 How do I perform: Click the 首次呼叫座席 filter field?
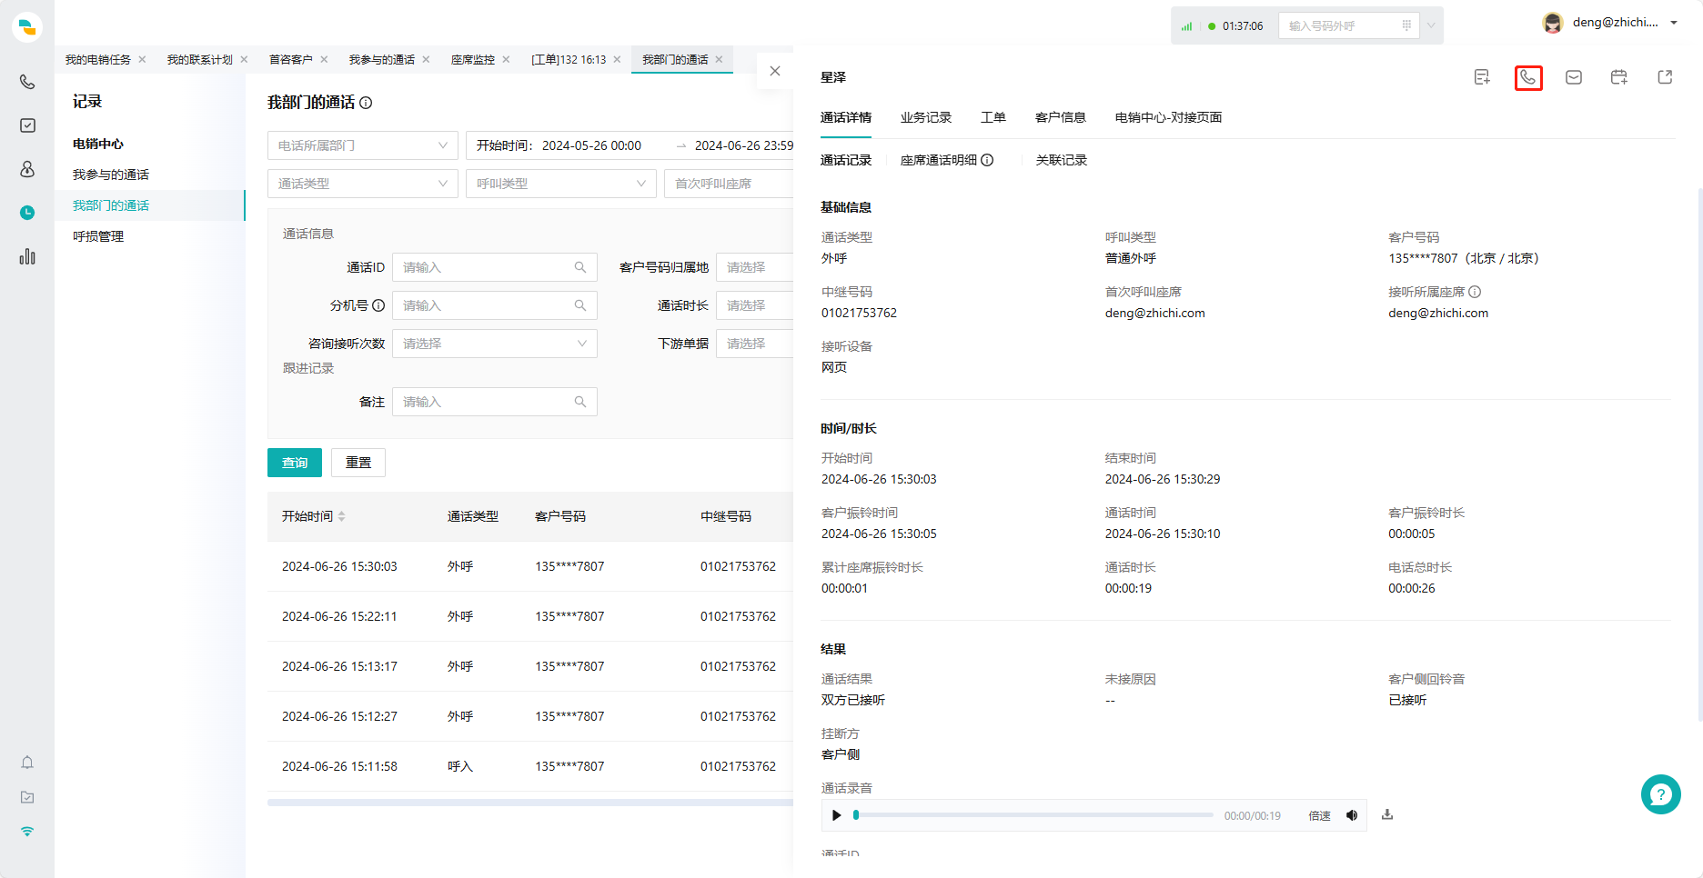point(729,184)
